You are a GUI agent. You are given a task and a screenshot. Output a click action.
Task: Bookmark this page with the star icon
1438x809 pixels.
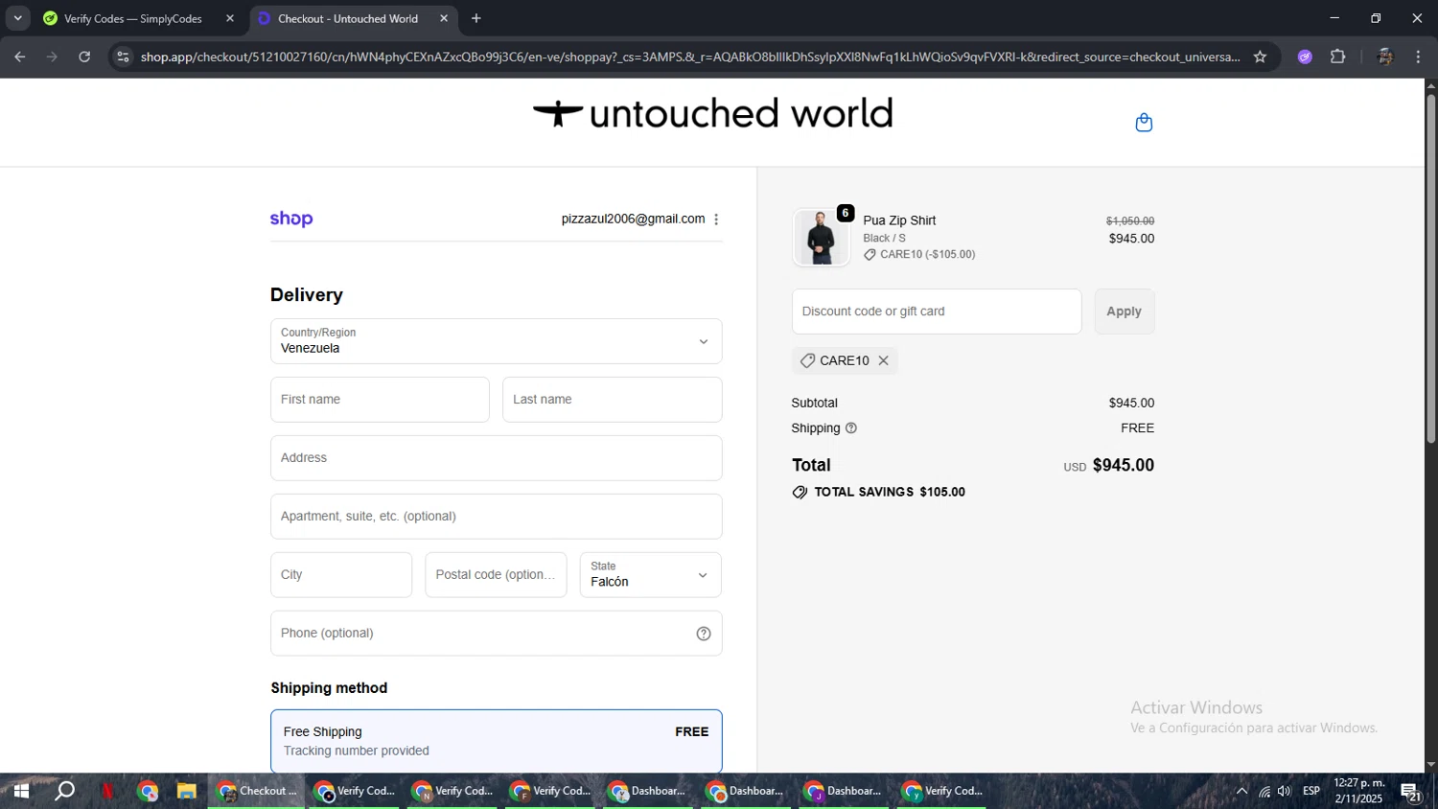pyautogui.click(x=1260, y=57)
